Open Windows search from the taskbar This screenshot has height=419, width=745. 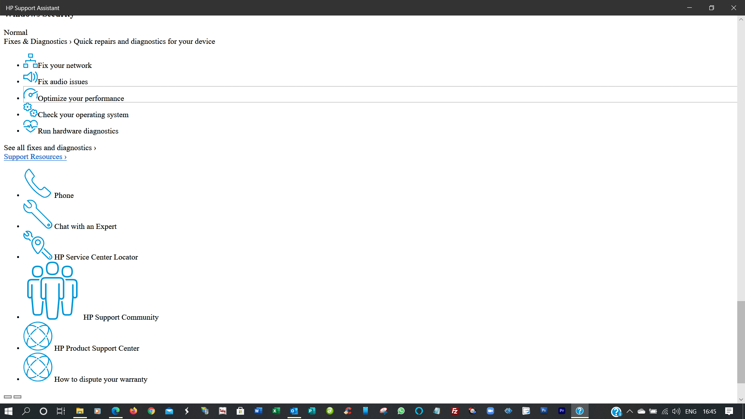pos(26,411)
